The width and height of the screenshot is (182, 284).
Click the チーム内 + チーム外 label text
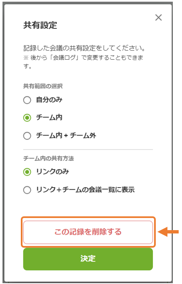click(66, 135)
